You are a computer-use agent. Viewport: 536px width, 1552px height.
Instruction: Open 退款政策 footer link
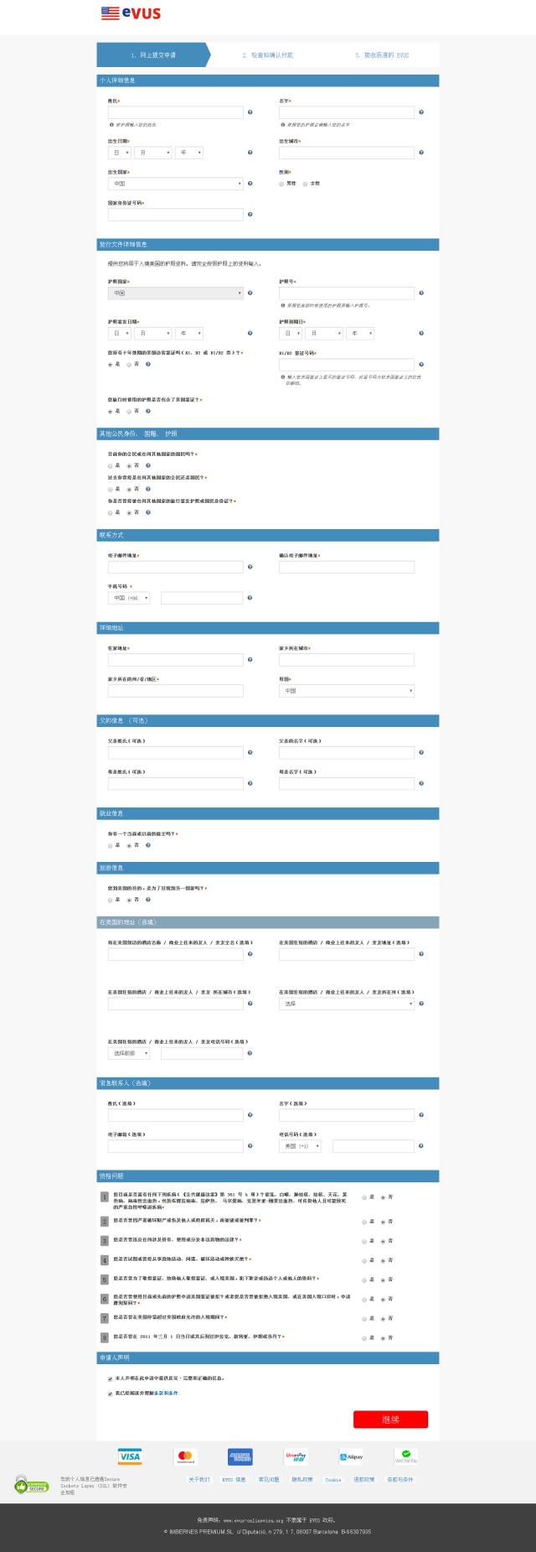364,1480
